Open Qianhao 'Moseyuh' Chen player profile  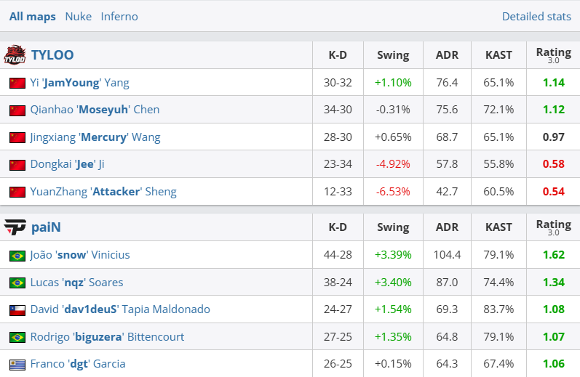pos(95,110)
